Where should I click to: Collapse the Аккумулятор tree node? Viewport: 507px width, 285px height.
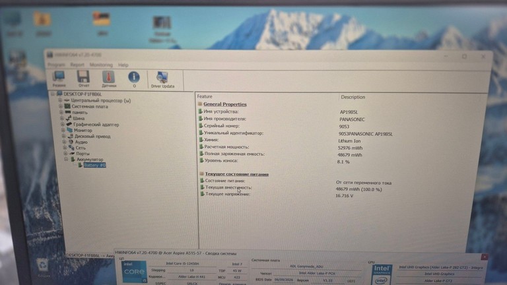pos(66,159)
